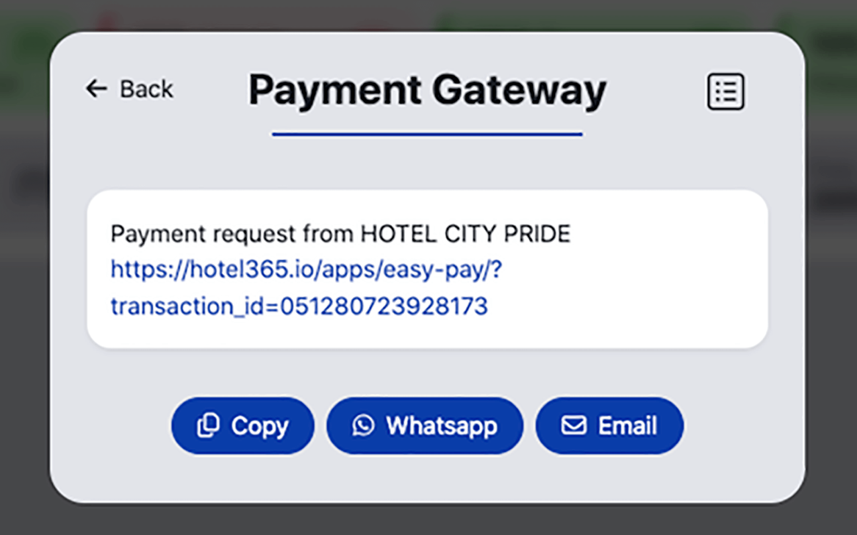This screenshot has width=857, height=535.
Task: Open the transaction list icon
Action: coord(725,92)
